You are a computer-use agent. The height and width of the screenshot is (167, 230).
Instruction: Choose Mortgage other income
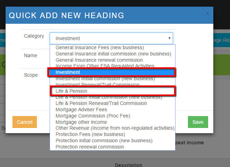(81, 122)
